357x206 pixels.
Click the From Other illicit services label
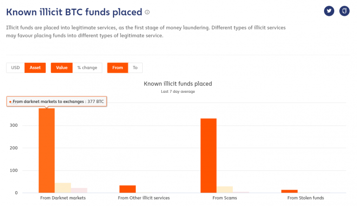pyautogui.click(x=144, y=198)
